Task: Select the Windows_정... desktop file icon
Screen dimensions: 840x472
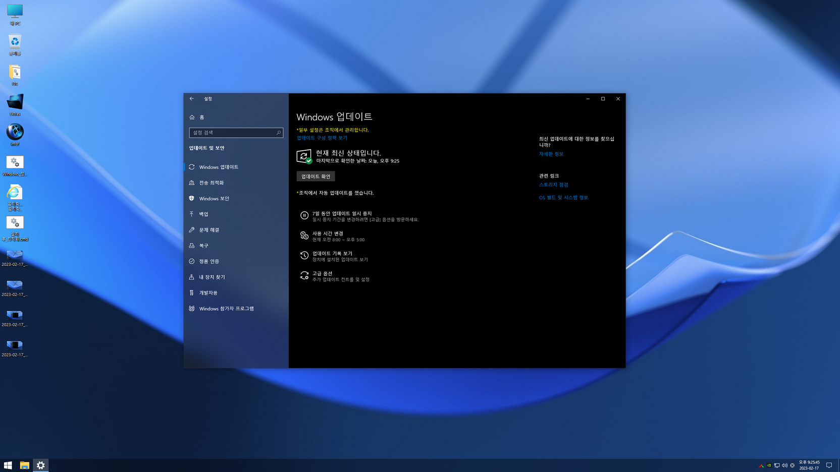Action: pyautogui.click(x=15, y=165)
